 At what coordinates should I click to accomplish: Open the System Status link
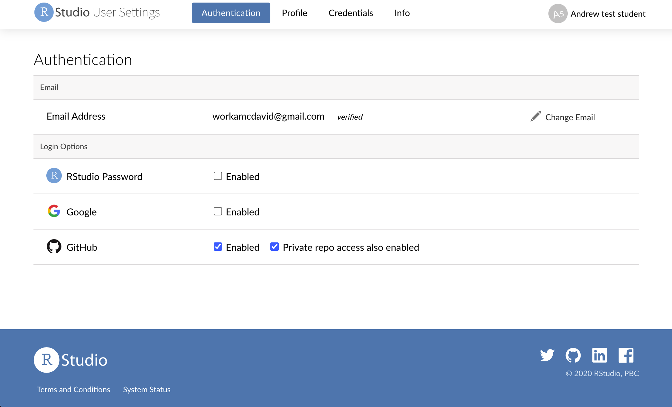pyautogui.click(x=146, y=389)
